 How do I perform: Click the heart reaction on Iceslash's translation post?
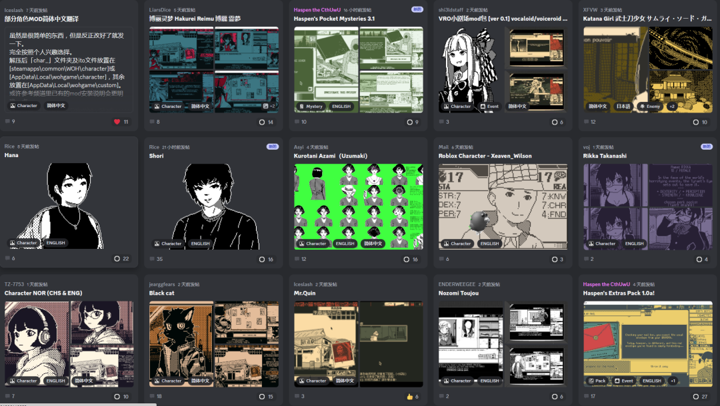tap(117, 122)
